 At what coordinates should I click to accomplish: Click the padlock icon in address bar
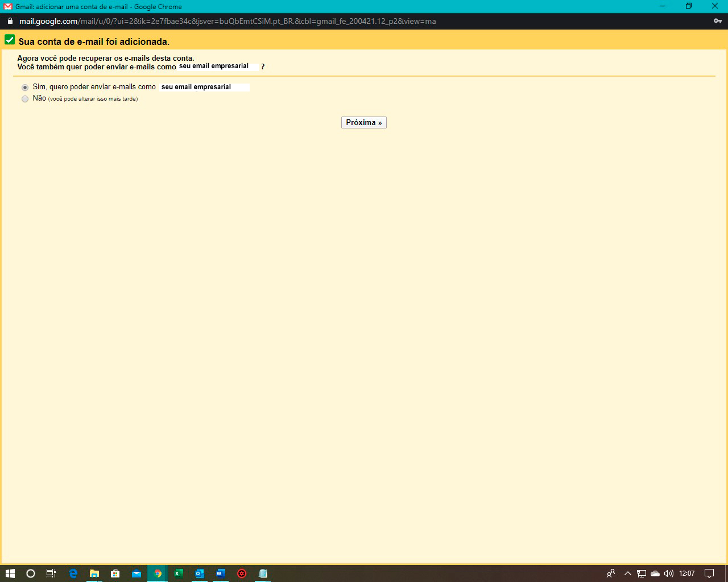coord(10,21)
